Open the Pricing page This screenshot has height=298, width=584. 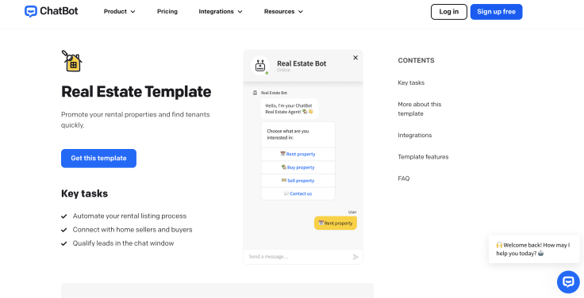coord(167,12)
